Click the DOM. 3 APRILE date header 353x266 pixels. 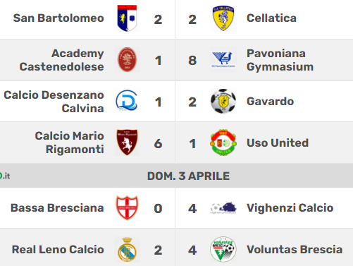pos(188,176)
